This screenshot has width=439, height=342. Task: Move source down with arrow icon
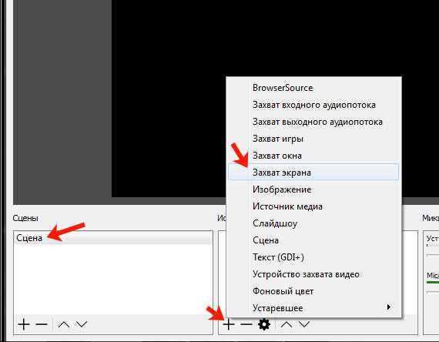coord(303,324)
